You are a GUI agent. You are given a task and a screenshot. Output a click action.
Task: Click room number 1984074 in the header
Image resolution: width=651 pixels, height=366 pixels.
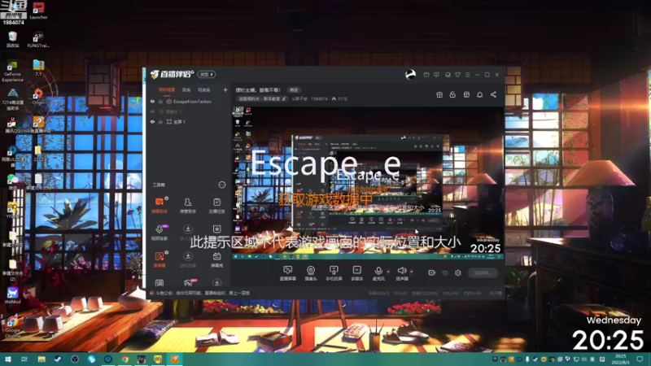click(x=319, y=98)
